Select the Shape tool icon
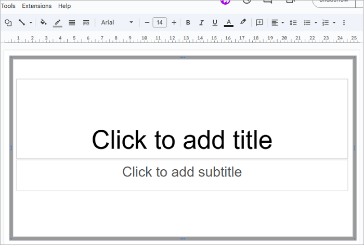The width and height of the screenshot is (364, 245). point(8,22)
